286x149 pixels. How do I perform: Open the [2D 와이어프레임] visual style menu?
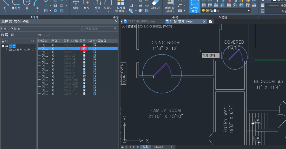(150, 26)
